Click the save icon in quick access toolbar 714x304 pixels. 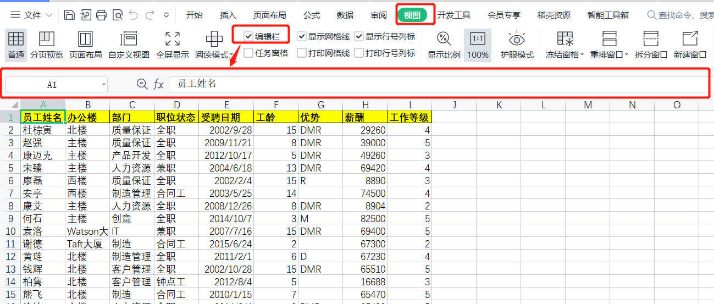[69, 15]
